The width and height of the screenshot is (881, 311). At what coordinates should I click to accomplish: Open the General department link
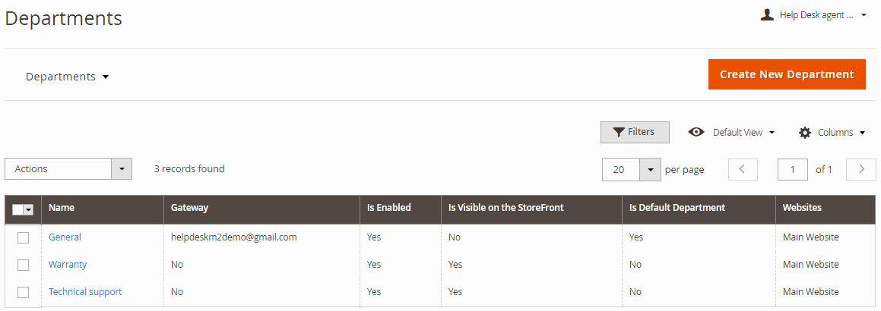(65, 237)
